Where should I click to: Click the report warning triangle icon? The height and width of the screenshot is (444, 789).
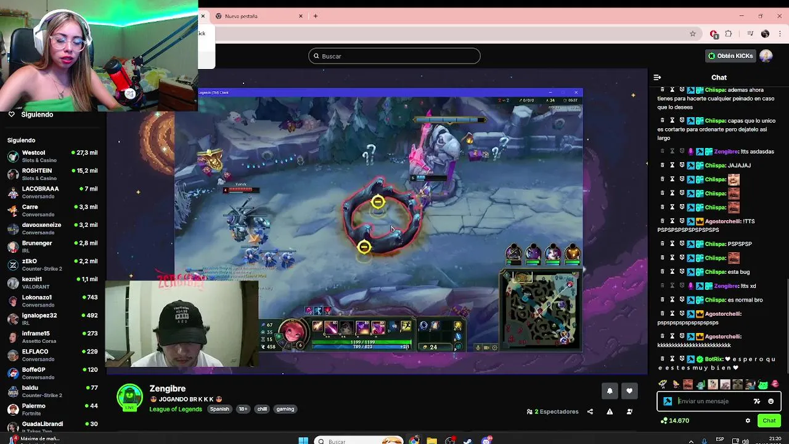[x=610, y=411]
